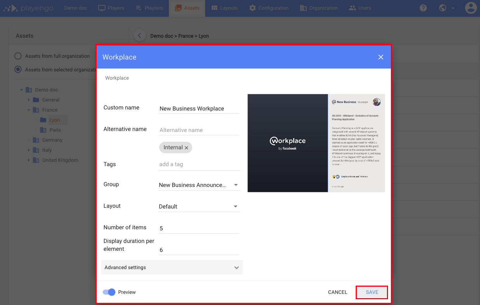Select Lyon in the organization tree
The image size is (480, 305).
(x=55, y=120)
